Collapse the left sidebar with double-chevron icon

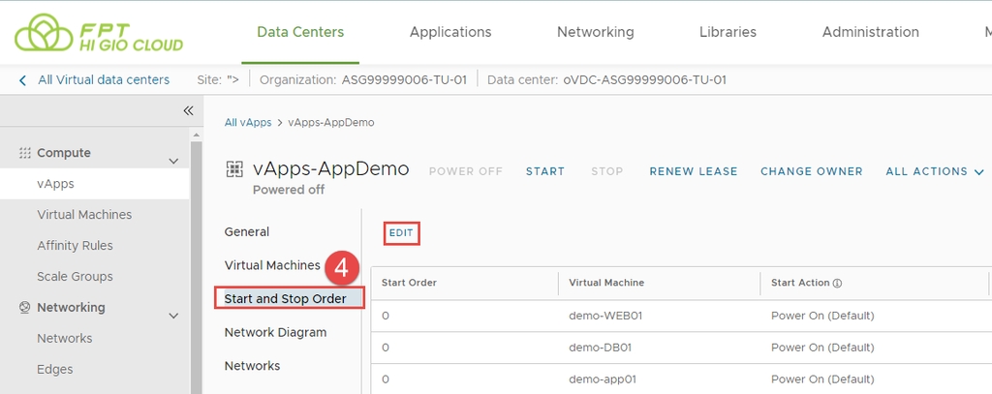click(188, 110)
